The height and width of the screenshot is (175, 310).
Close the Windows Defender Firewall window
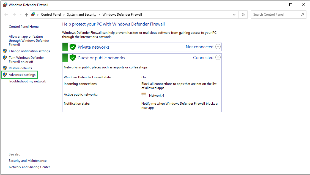coord(303,5)
